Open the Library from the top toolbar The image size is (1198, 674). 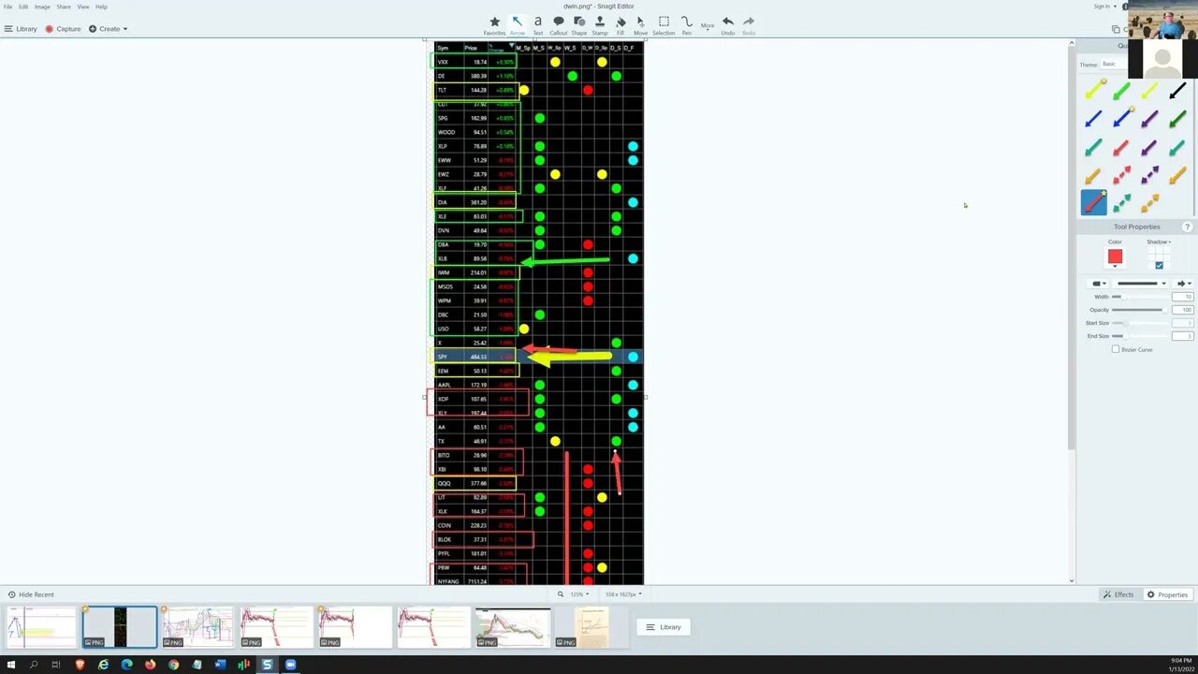21,29
